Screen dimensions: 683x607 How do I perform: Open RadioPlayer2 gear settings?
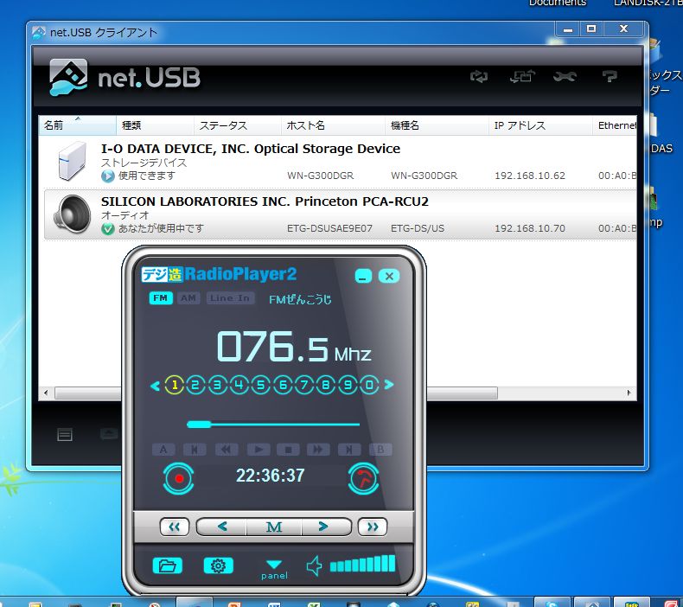(x=218, y=565)
